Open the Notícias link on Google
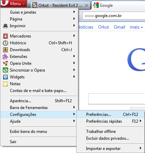Image resolution: width=145 pixels, height=153 pixels. point(86,27)
